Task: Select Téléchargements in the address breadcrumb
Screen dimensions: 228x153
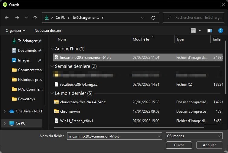Action: point(86,18)
